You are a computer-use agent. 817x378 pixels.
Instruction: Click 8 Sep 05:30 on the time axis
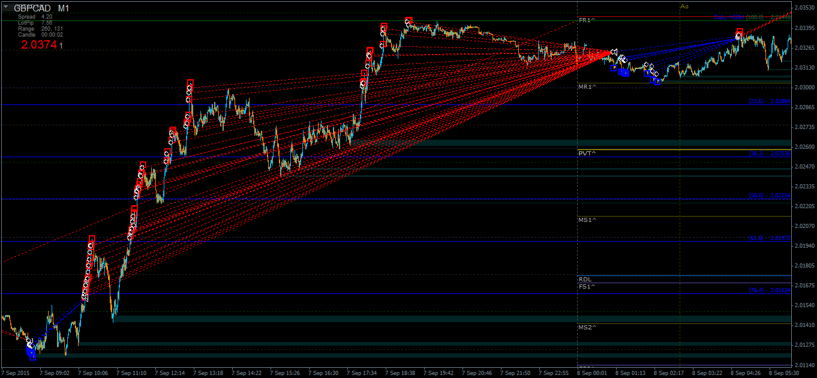[785, 373]
